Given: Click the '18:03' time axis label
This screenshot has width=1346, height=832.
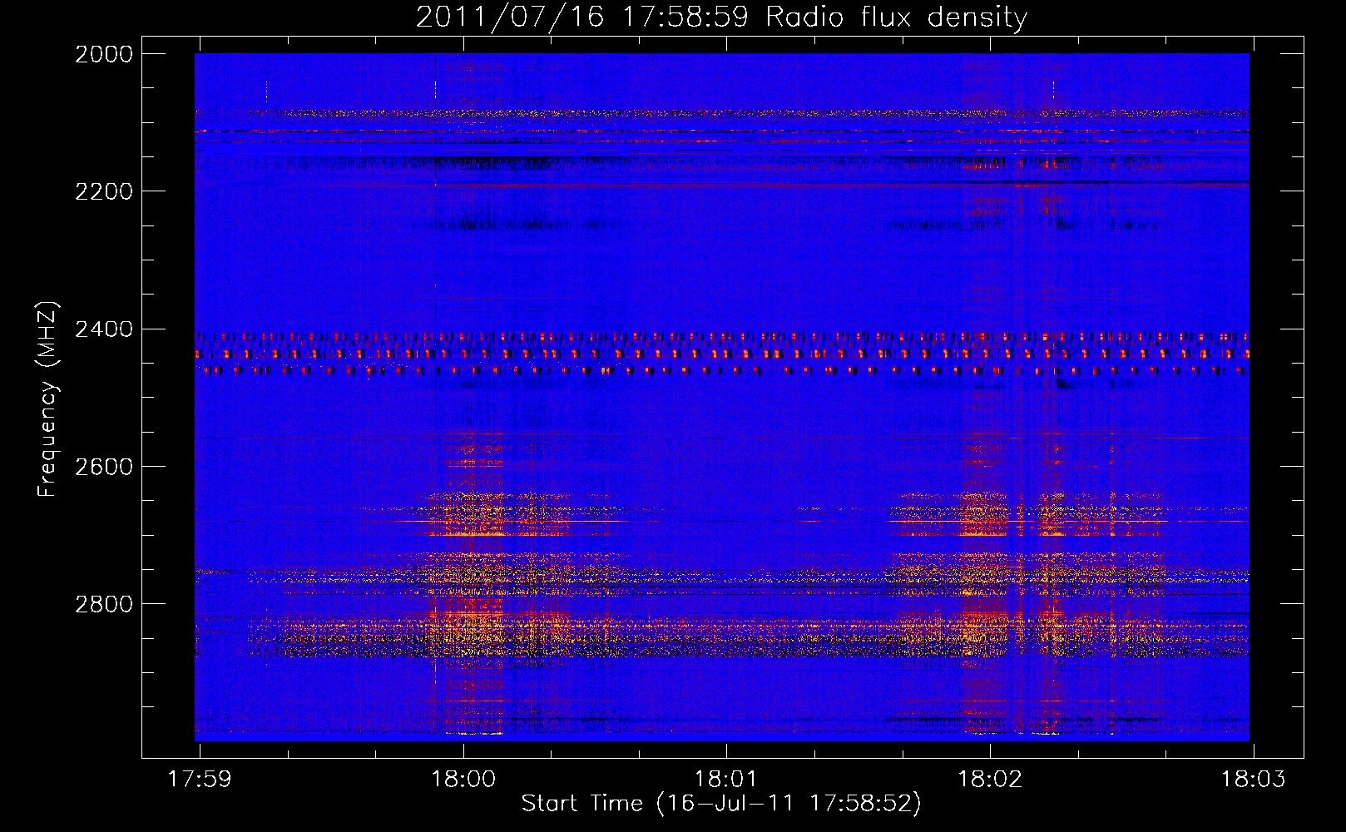Looking at the screenshot, I should (1253, 779).
